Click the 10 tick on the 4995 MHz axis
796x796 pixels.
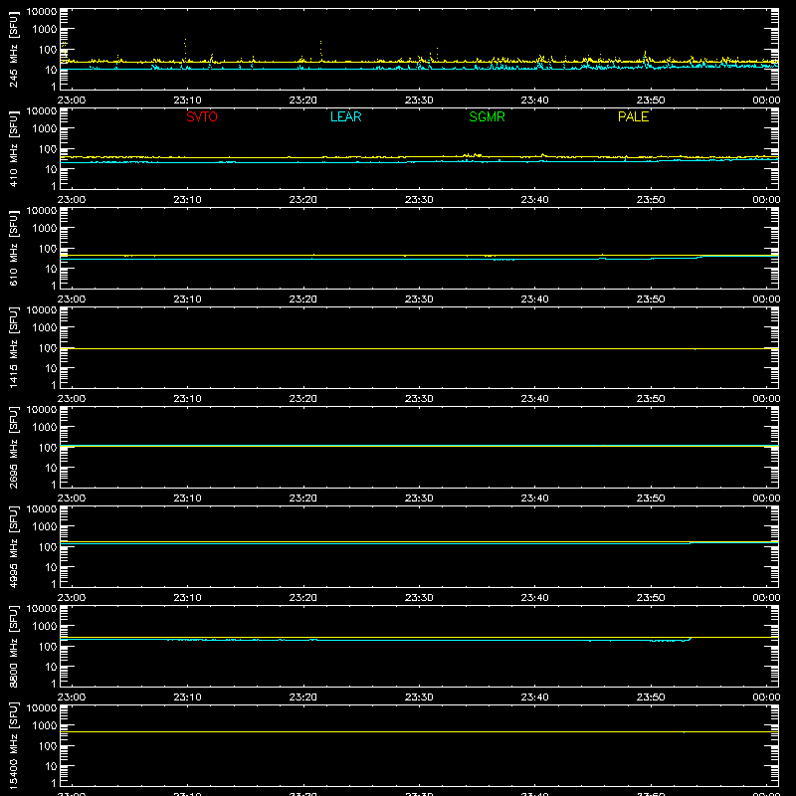[x=51, y=567]
